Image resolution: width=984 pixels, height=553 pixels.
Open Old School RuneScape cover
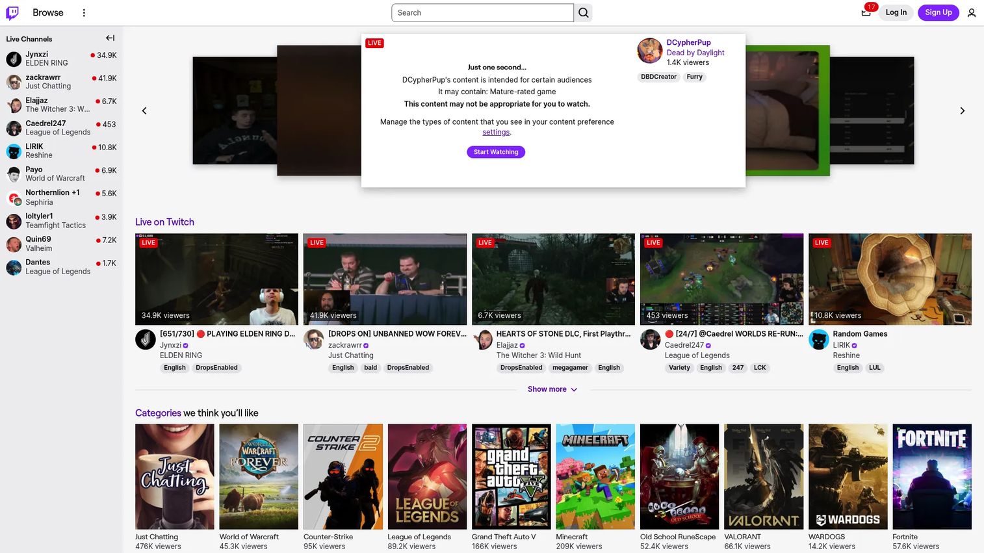[x=679, y=477]
